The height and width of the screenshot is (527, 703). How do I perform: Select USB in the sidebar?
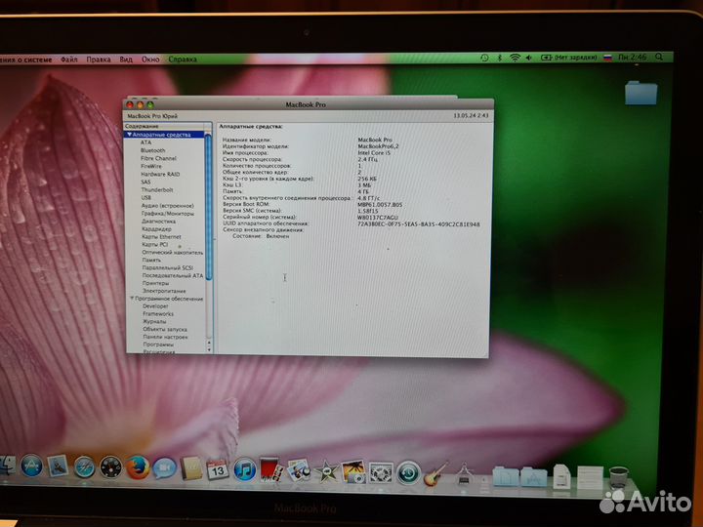146,197
